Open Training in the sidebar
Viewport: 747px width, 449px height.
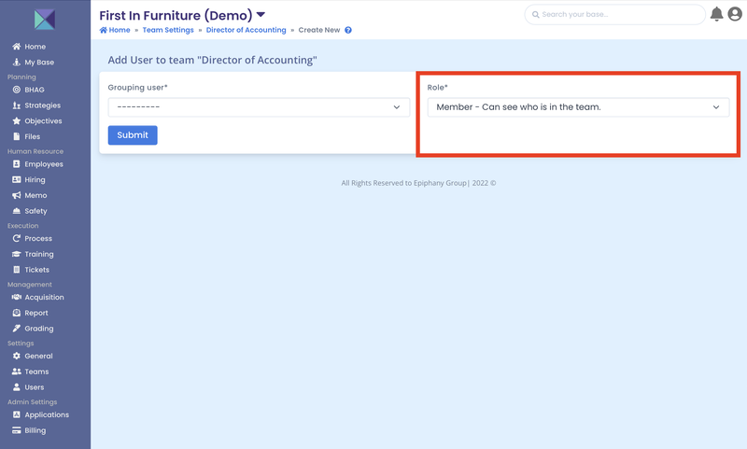click(39, 254)
